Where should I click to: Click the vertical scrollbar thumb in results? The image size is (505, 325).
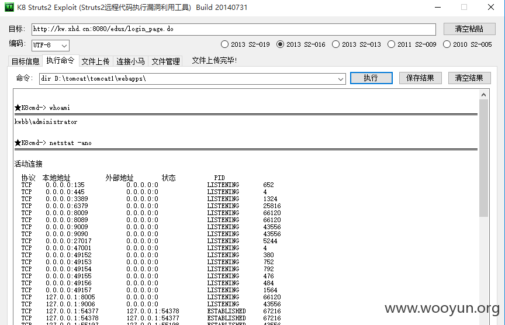(x=483, y=158)
